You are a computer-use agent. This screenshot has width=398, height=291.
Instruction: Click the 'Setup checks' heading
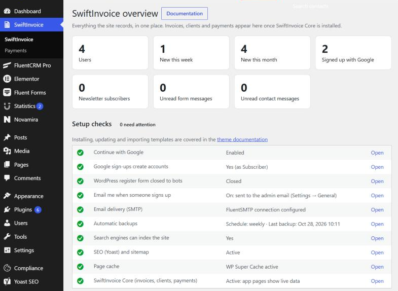click(92, 124)
